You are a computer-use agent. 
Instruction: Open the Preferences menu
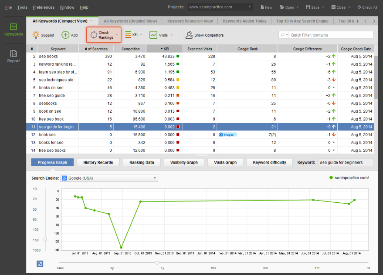(x=44, y=7)
